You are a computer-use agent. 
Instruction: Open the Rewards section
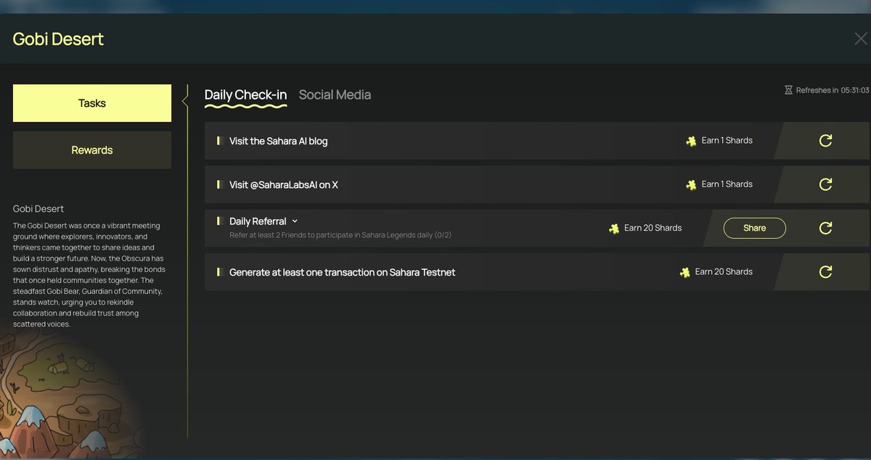[x=92, y=150]
